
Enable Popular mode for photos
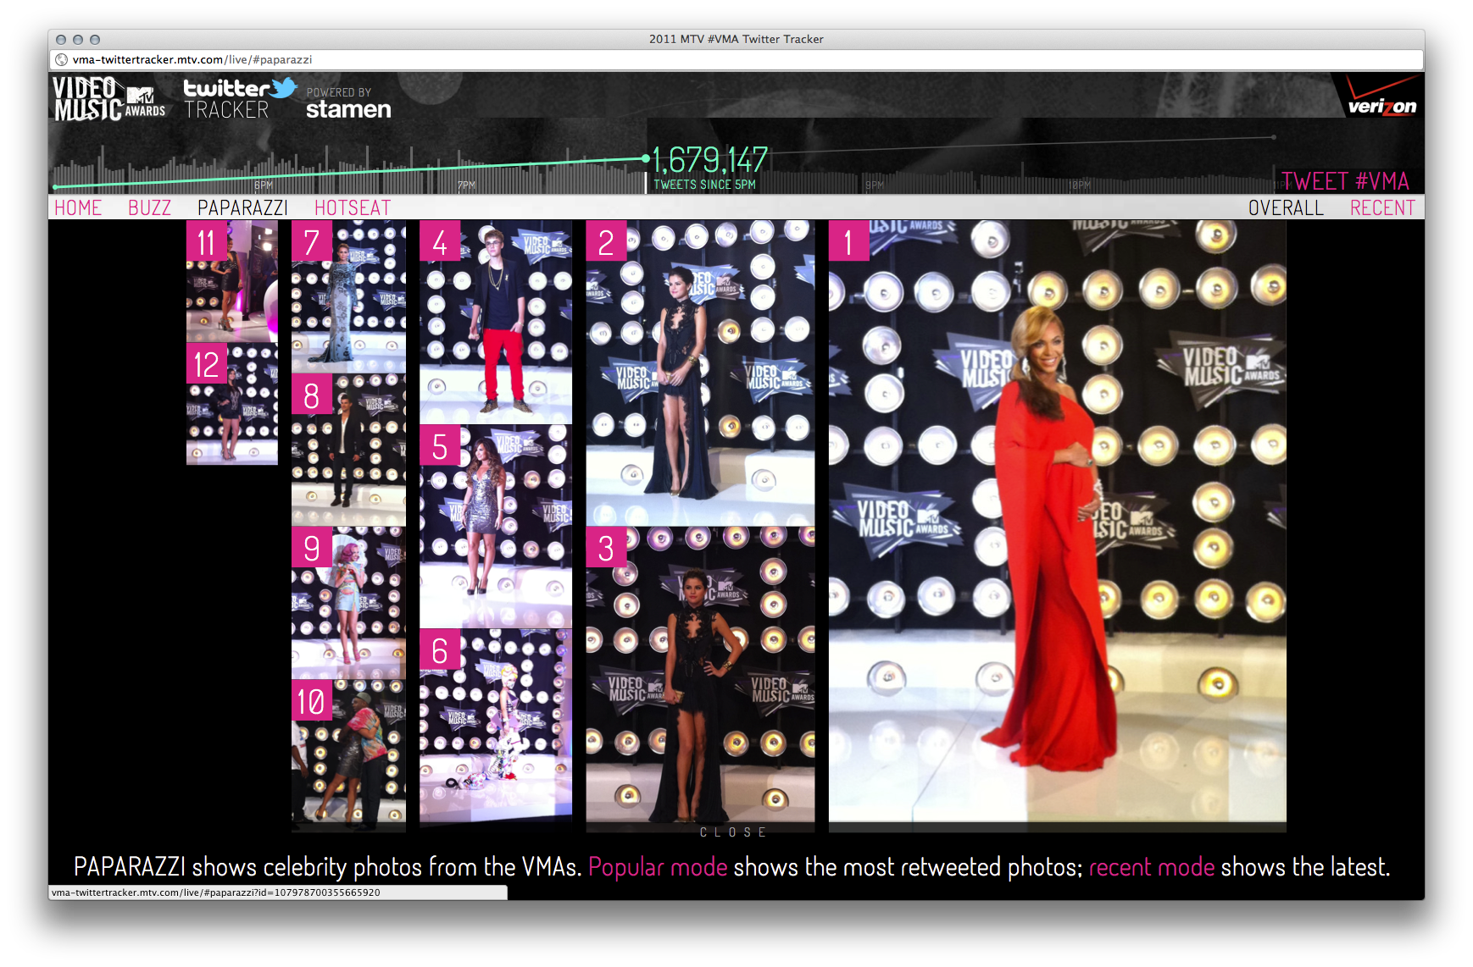(x=659, y=867)
